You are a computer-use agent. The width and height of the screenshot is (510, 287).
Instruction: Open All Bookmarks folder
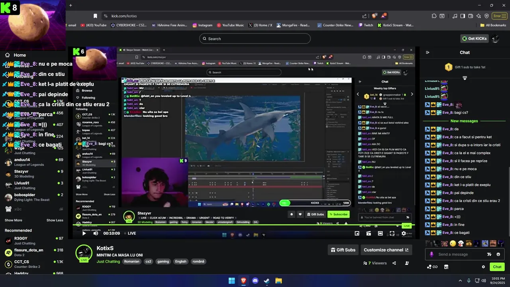(493, 25)
